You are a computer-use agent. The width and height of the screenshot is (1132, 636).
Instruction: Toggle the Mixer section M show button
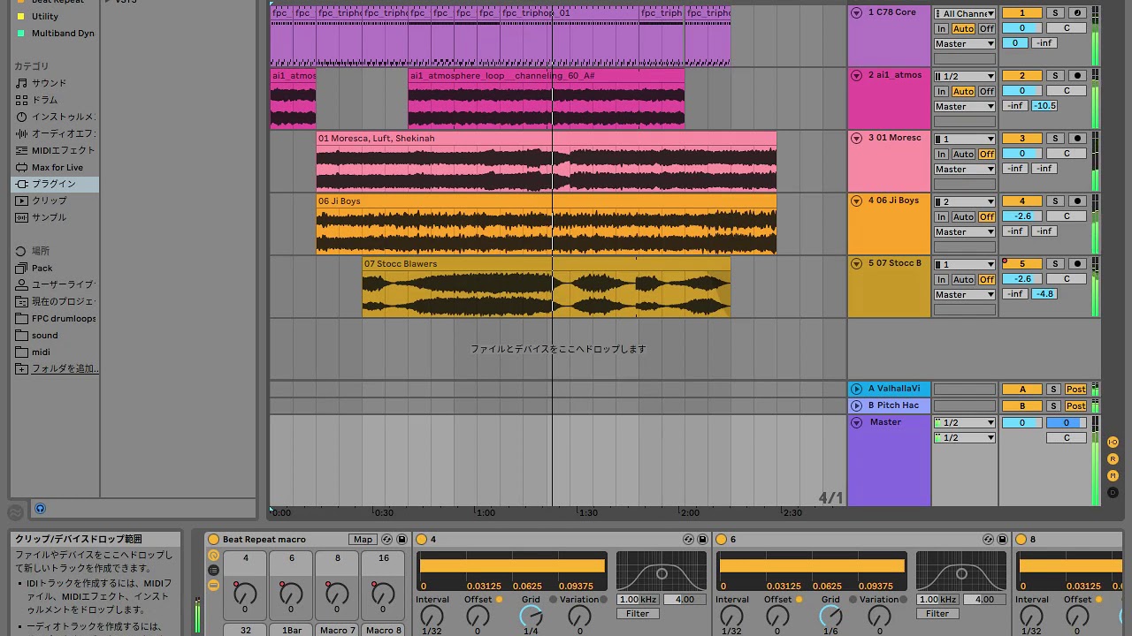(x=1113, y=476)
